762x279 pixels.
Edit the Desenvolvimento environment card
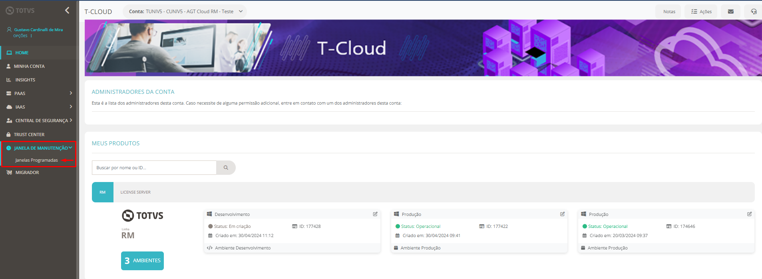[x=375, y=214]
